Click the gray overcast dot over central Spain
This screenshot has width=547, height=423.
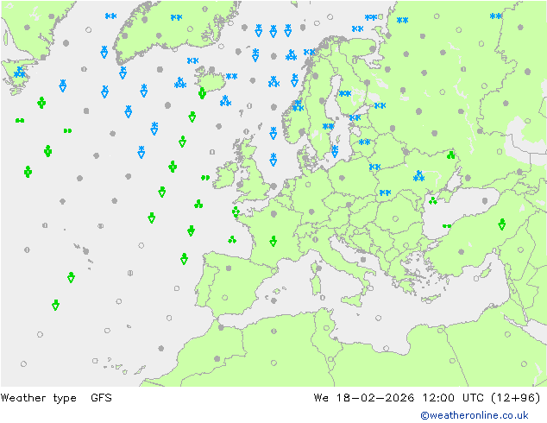[229, 268]
